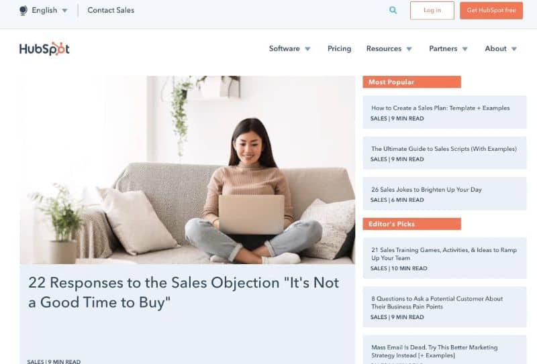Click the Get HubSpot free button
This screenshot has height=364, width=537.
click(x=491, y=10)
